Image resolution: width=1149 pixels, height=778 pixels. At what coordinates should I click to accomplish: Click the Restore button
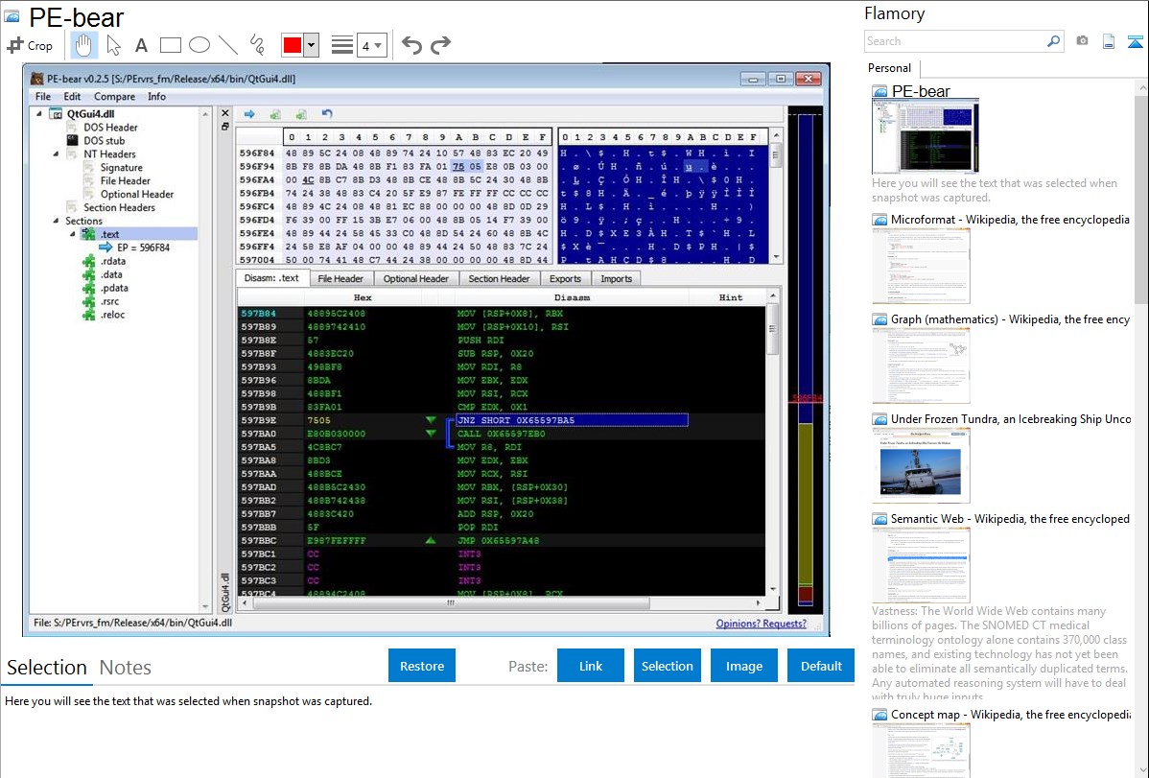(422, 666)
